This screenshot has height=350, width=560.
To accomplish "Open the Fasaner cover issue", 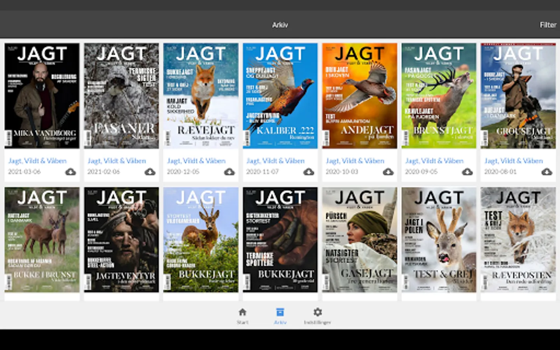I will click(121, 96).
